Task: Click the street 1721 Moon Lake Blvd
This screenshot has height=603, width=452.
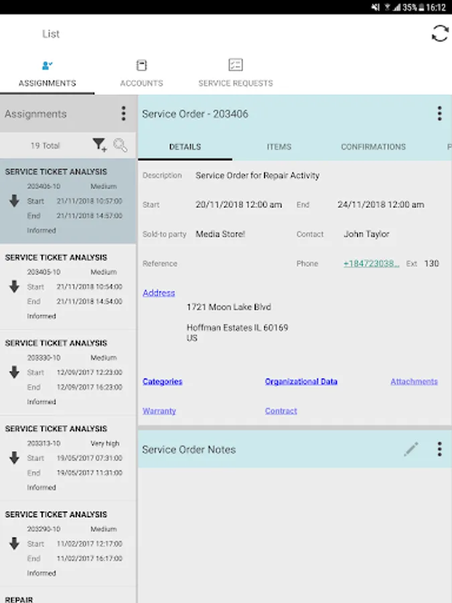Action: coord(229,307)
